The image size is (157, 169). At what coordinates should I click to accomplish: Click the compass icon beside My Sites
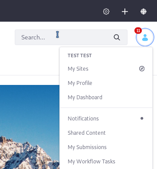pos(142,68)
